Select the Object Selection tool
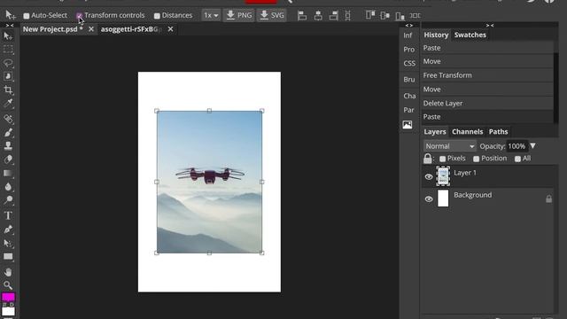This screenshot has width=567, height=319. [x=8, y=76]
